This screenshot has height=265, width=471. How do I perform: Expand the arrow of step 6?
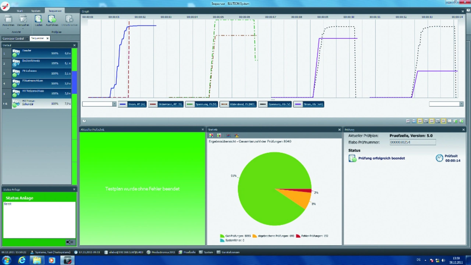4,104
